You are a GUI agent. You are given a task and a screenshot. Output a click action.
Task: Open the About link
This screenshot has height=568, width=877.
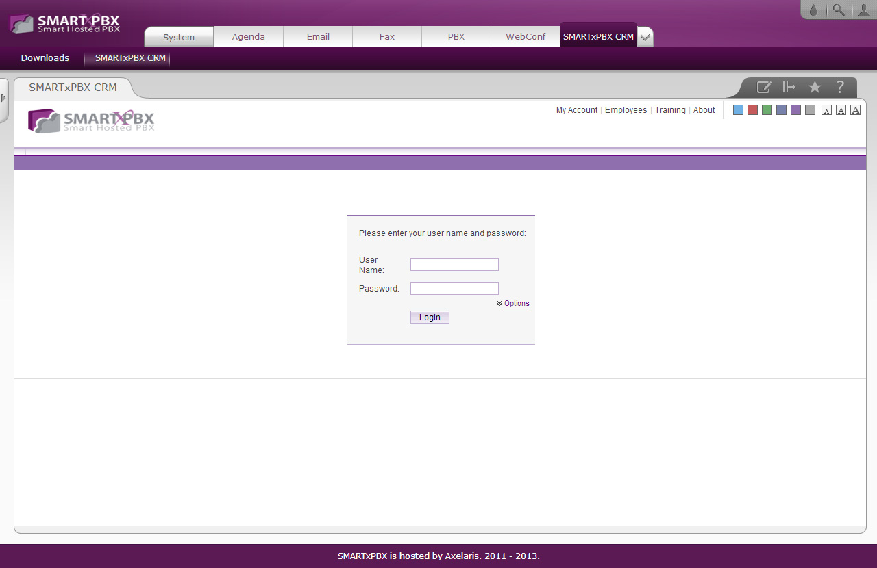(704, 110)
